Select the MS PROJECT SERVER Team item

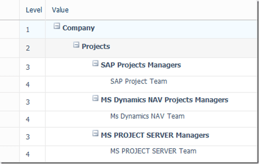point(153,151)
